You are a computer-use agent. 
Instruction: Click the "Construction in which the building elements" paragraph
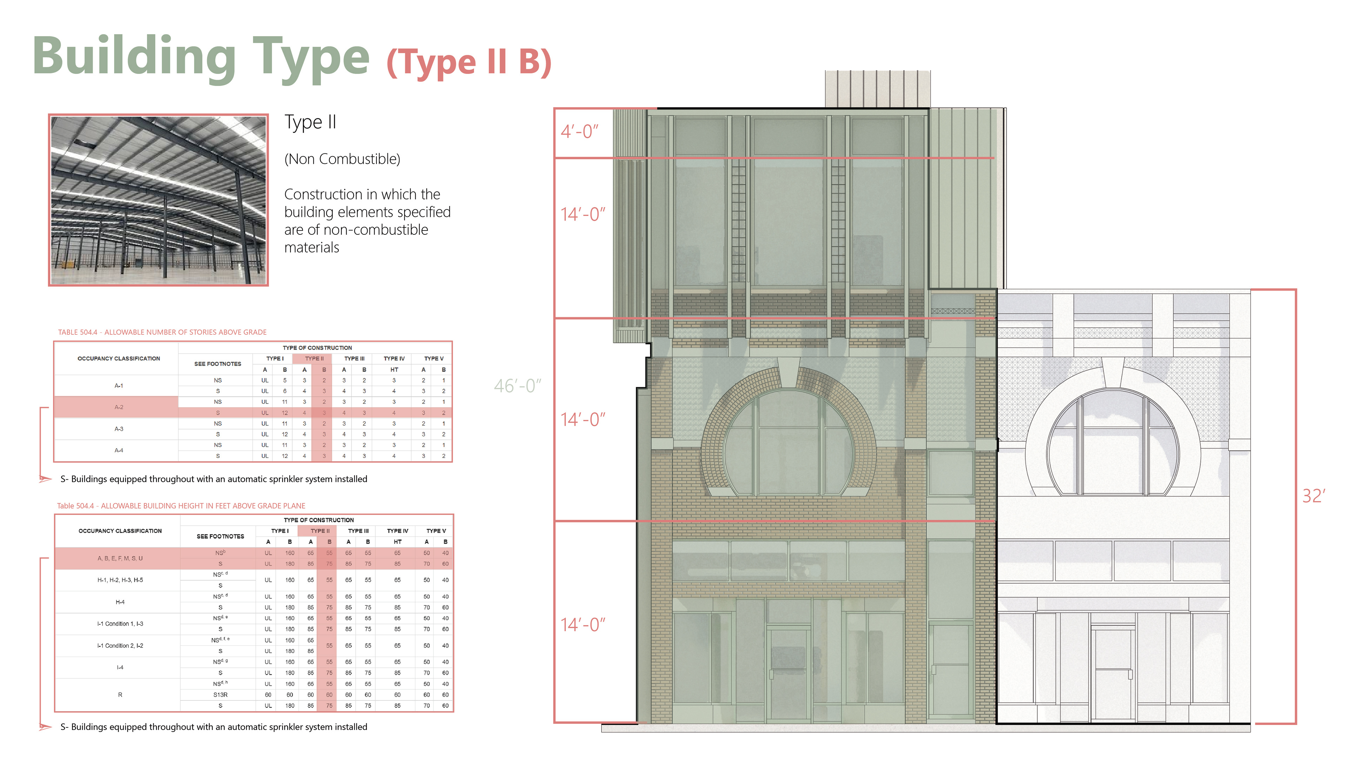(367, 221)
